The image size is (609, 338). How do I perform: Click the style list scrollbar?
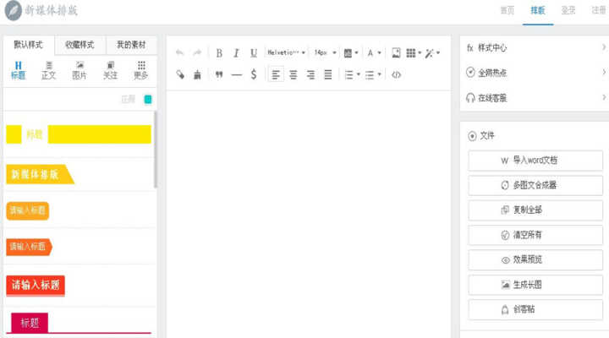pos(156,150)
